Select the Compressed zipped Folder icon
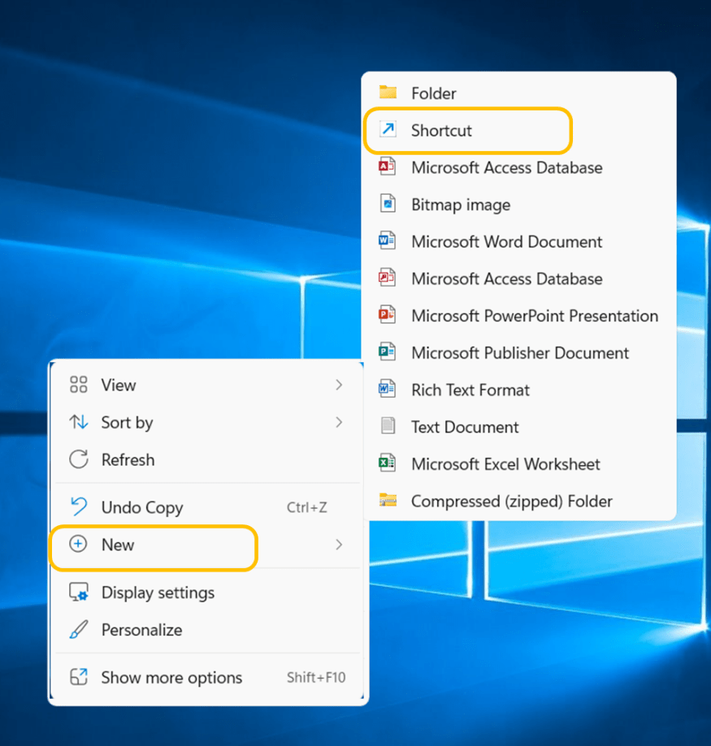This screenshot has height=746, width=711. coord(388,501)
